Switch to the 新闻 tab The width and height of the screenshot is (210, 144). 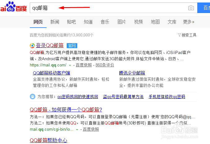click(x=55, y=22)
